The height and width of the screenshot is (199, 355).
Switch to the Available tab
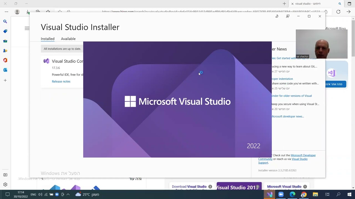[x=68, y=39]
